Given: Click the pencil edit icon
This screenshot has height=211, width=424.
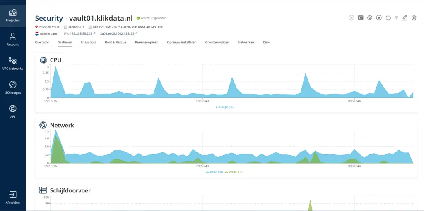Looking at the screenshot, I should 405,18.
